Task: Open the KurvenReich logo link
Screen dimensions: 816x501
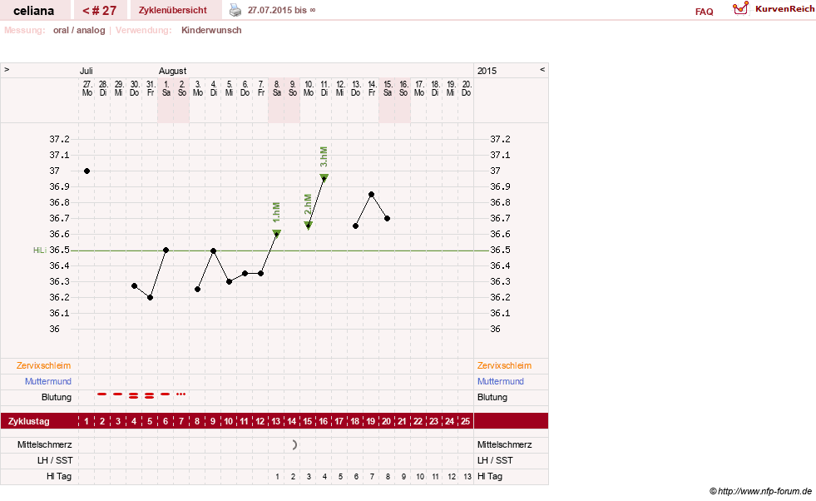Action: click(774, 9)
